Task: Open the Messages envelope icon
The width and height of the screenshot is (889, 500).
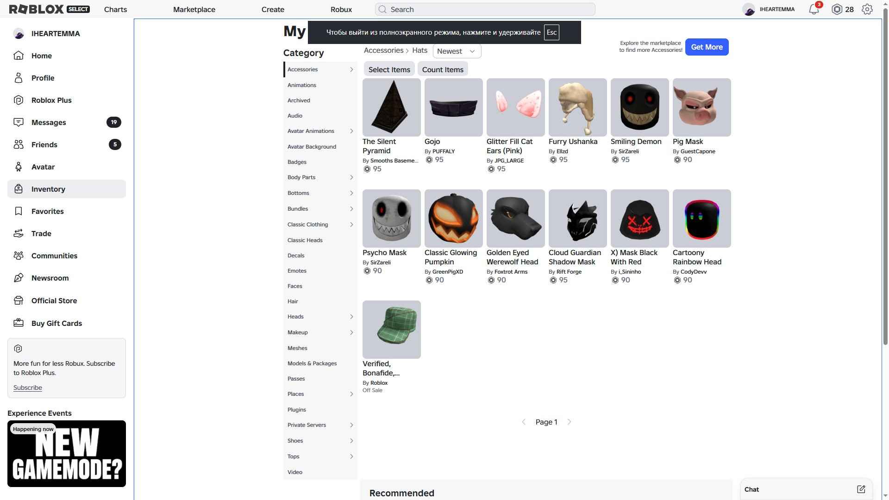Action: (19, 122)
